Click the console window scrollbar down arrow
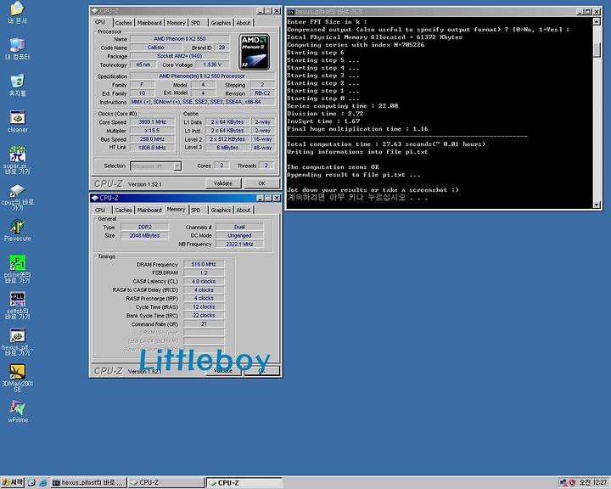611x489 pixels. tap(597, 205)
